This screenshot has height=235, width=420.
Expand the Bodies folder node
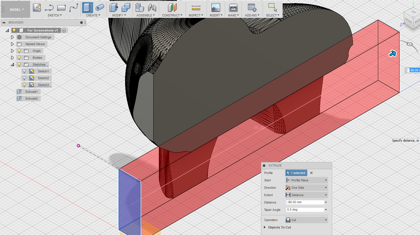[x=12, y=58]
